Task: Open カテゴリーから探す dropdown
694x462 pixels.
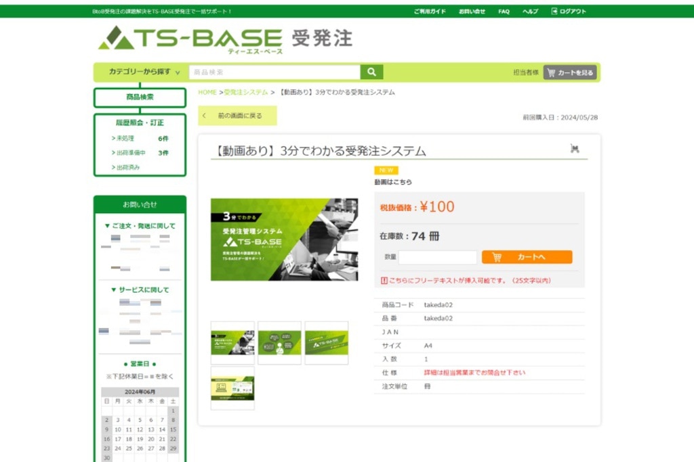Action: (144, 72)
